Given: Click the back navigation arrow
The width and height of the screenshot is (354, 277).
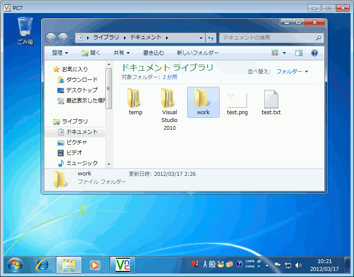Looking at the screenshot, I should pyautogui.click(x=51, y=38).
